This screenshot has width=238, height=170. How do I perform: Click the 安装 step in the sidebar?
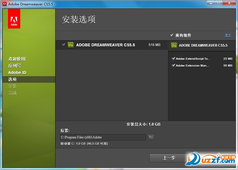(12, 86)
